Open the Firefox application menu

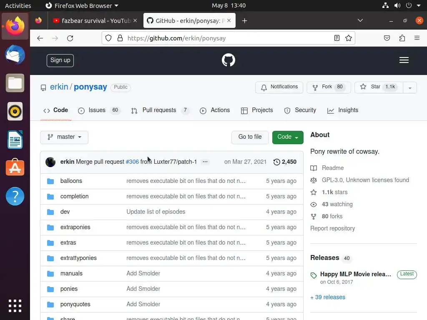pyautogui.click(x=417, y=38)
